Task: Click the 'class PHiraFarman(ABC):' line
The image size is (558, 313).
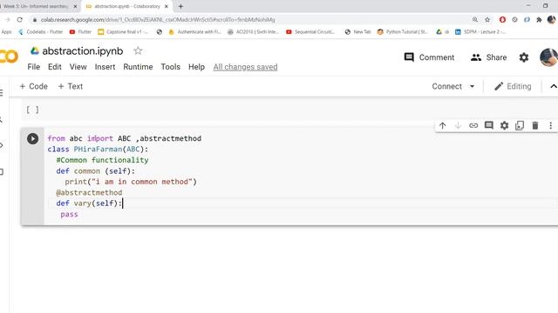Action: coord(98,149)
